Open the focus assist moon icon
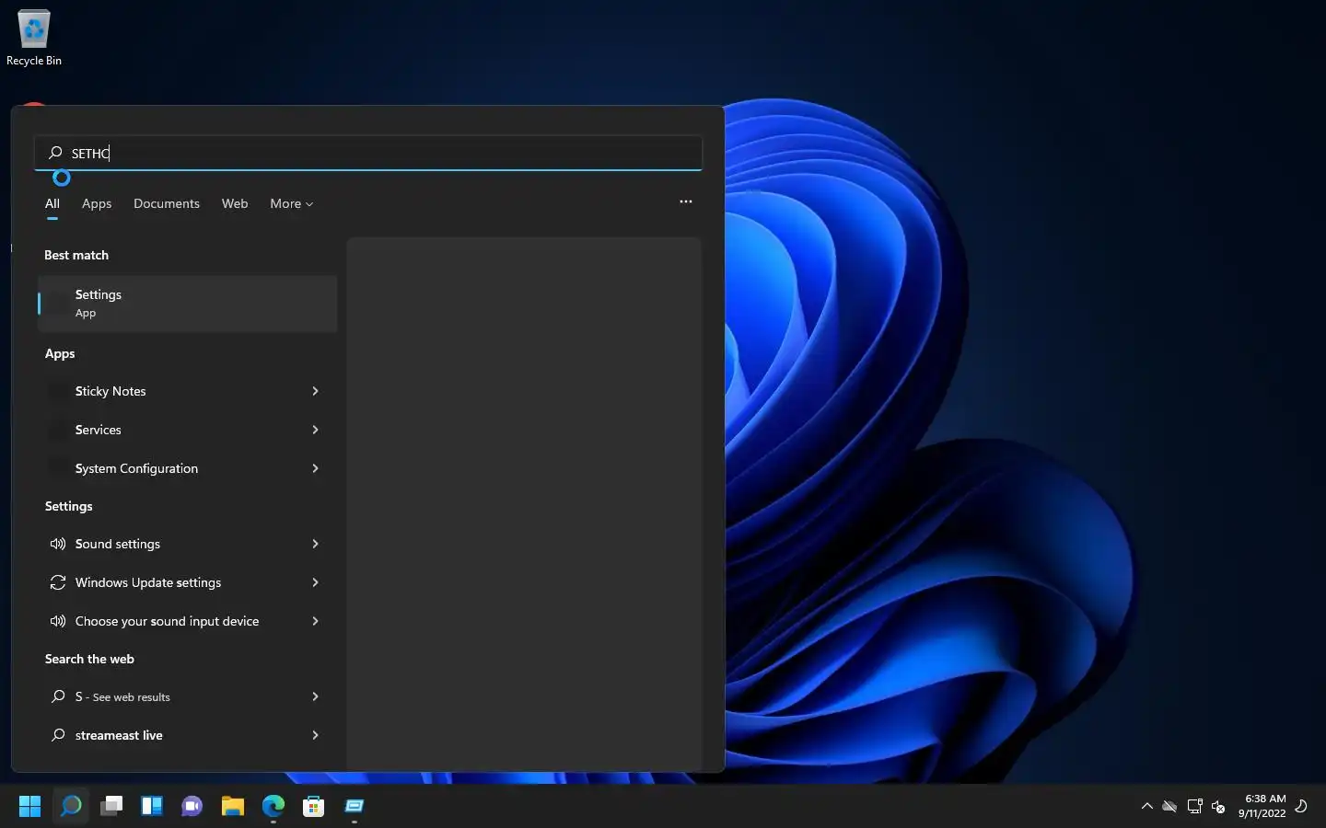 click(x=1301, y=806)
